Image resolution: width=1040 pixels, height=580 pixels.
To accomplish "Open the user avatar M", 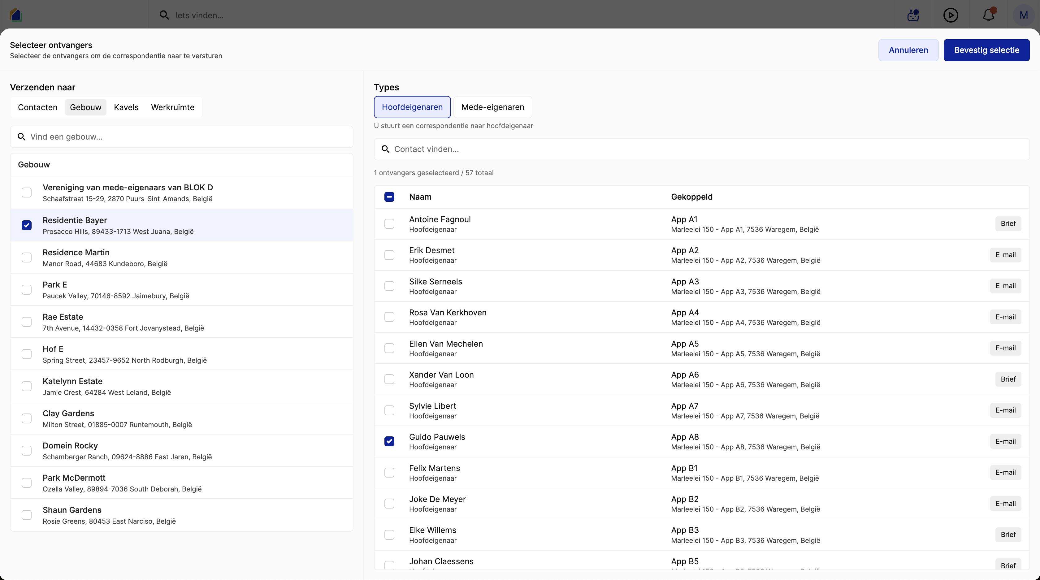I will point(1024,15).
